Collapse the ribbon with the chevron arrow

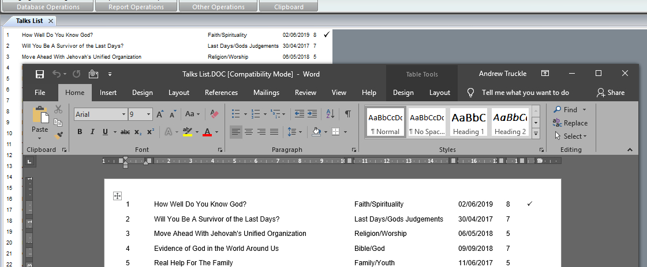(630, 150)
